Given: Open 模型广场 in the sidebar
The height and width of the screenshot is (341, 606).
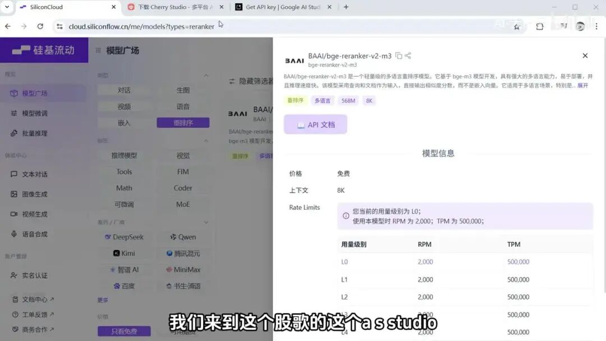Looking at the screenshot, I should 44,93.
